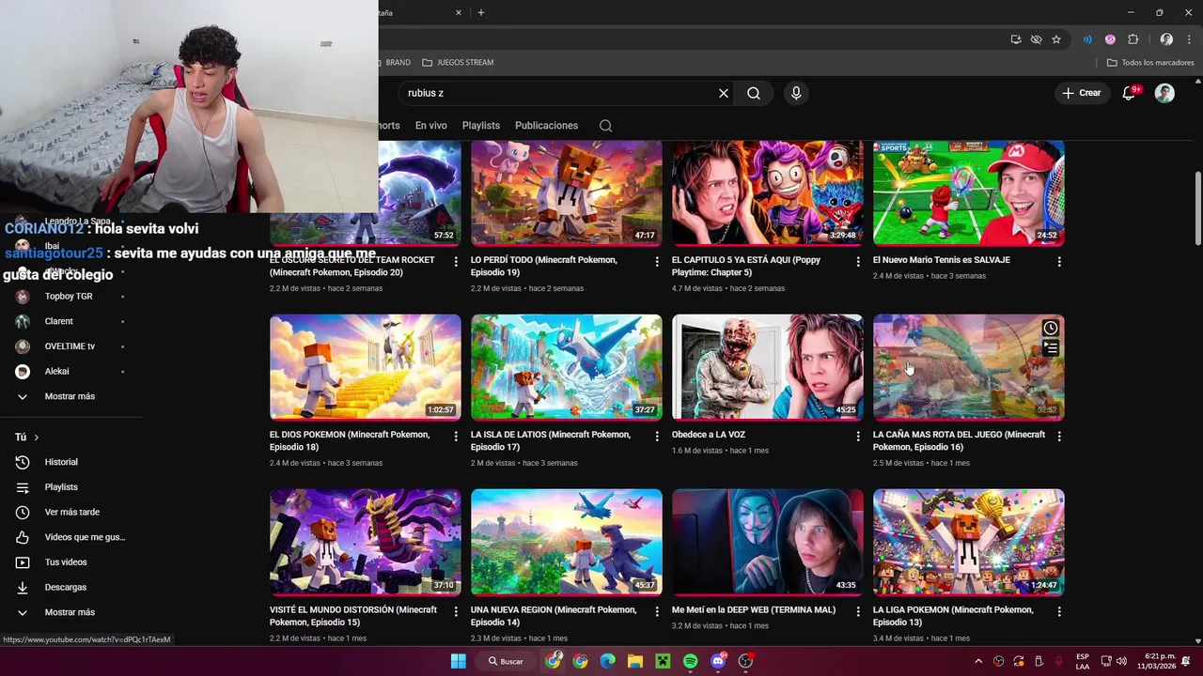The height and width of the screenshot is (676, 1203).
Task: Search within results using the filter-bar magnifier
Action: coord(605,126)
